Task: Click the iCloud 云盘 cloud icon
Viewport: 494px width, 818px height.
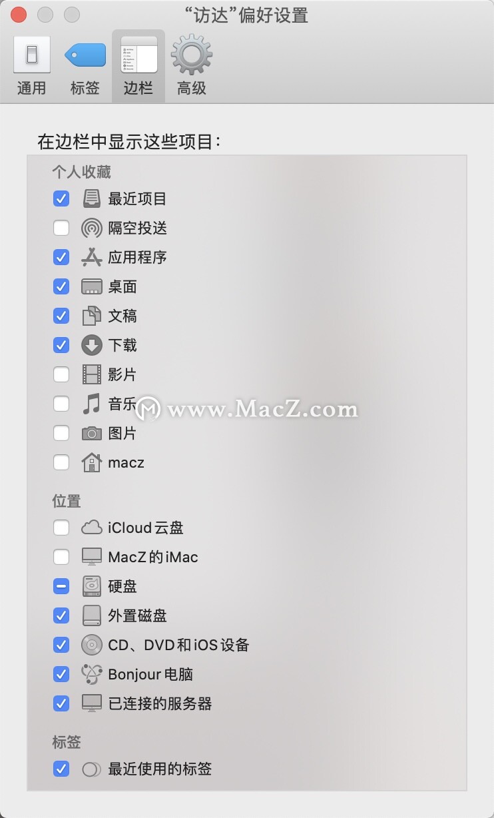Action: coord(92,528)
